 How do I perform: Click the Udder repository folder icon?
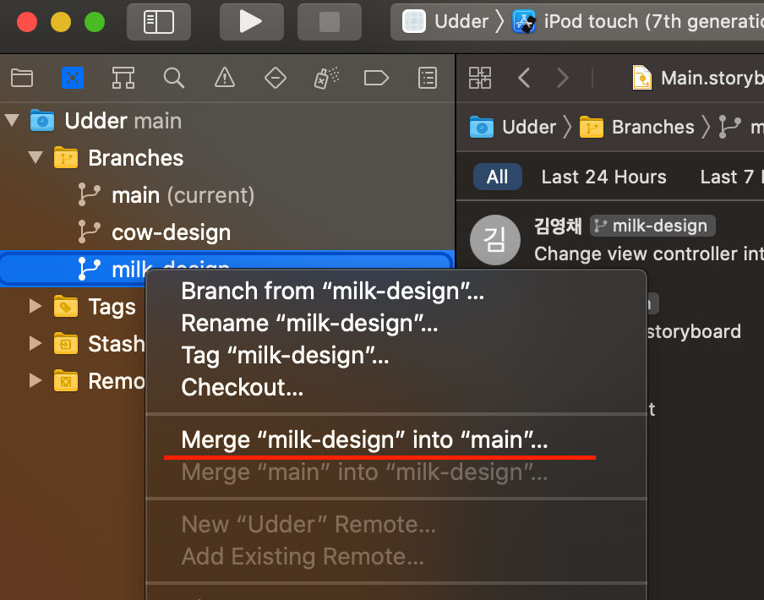click(x=42, y=120)
